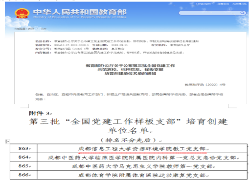
Task: Select the 成都信息工程大学资源环境学院 table row
Action: [129, 148]
